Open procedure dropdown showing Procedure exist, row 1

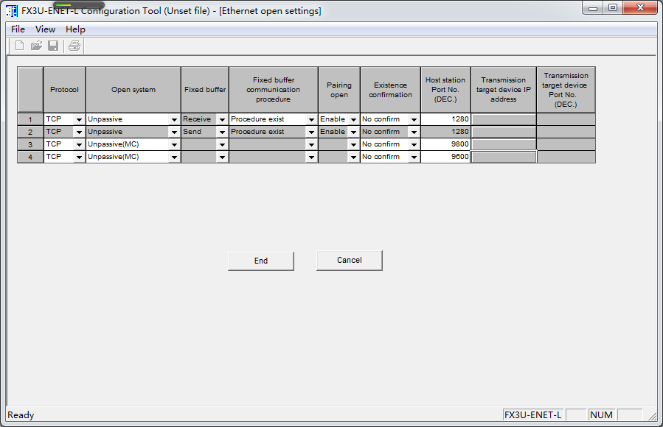click(311, 119)
